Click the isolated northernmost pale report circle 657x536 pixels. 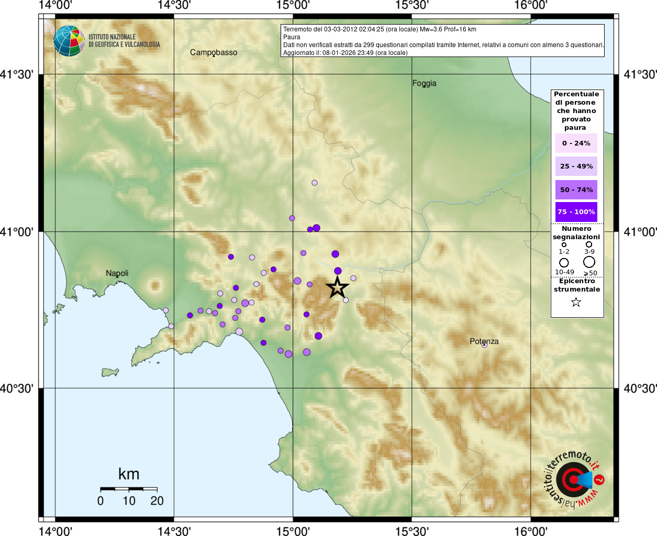click(315, 183)
